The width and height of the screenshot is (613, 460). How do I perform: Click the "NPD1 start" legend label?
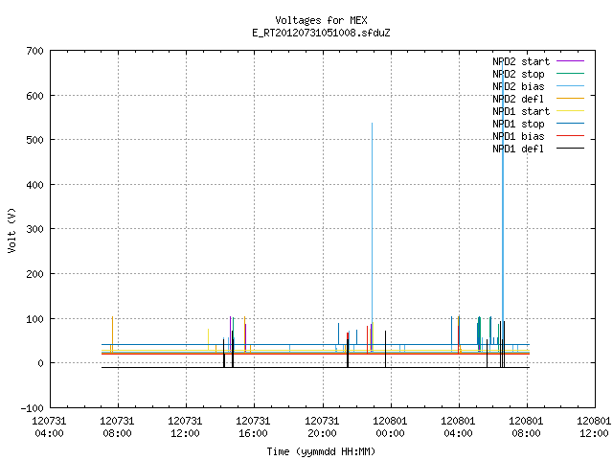[521, 111]
